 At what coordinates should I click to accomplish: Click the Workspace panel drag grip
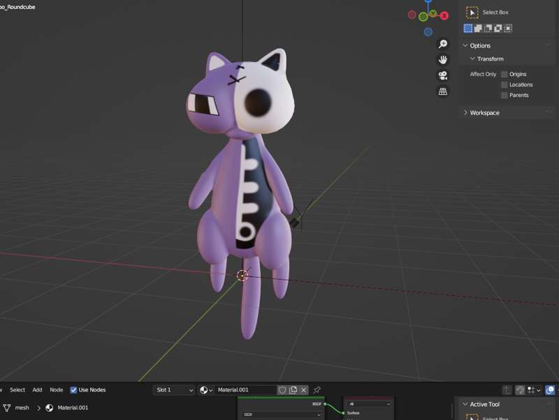(549, 112)
